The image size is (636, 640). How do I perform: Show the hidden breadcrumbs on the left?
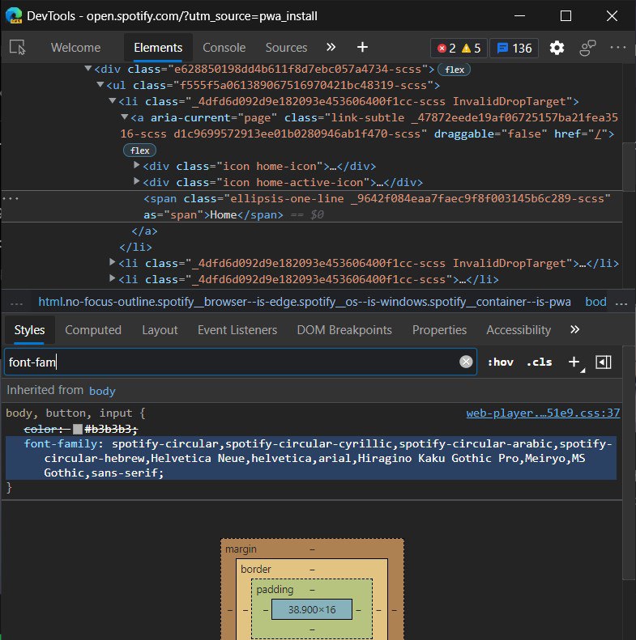[16, 303]
